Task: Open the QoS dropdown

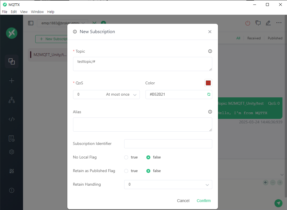Action: coord(106,95)
